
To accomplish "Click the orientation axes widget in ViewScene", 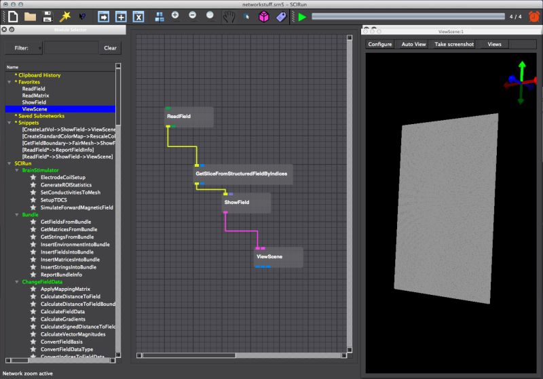I will [x=521, y=82].
